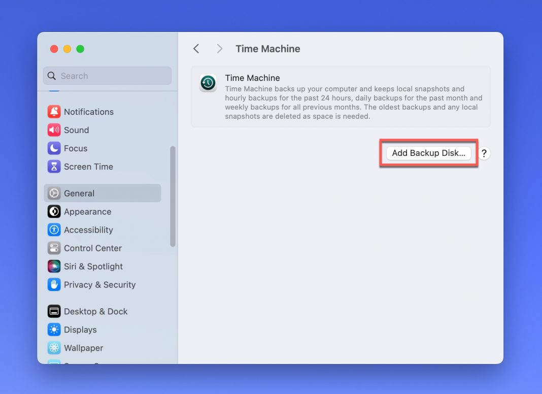The image size is (542, 394).
Task: Click the Add Backup Disk button
Action: tap(428, 153)
